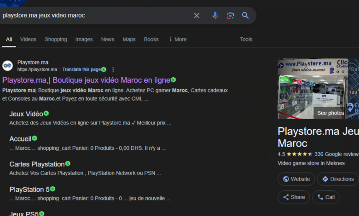Click green badge next to PlayStation 5

52,189
